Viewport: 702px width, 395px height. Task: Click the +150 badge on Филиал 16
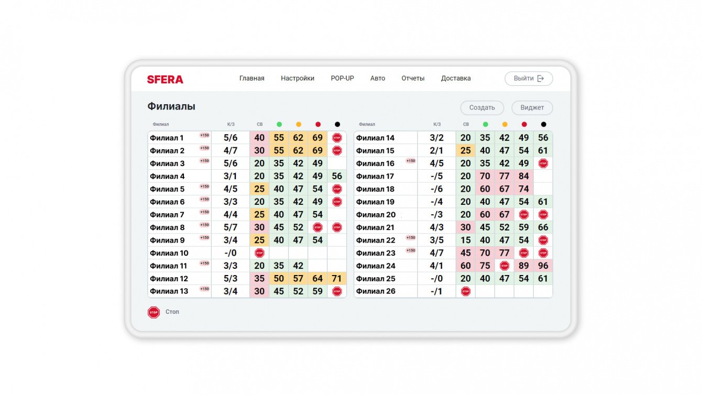(411, 161)
